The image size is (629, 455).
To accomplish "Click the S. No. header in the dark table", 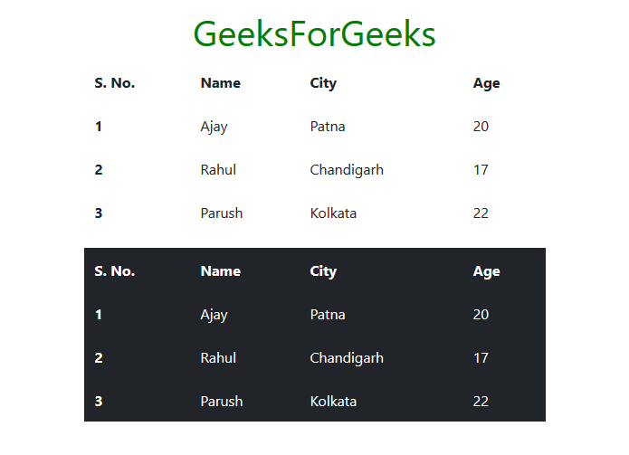I will (114, 271).
